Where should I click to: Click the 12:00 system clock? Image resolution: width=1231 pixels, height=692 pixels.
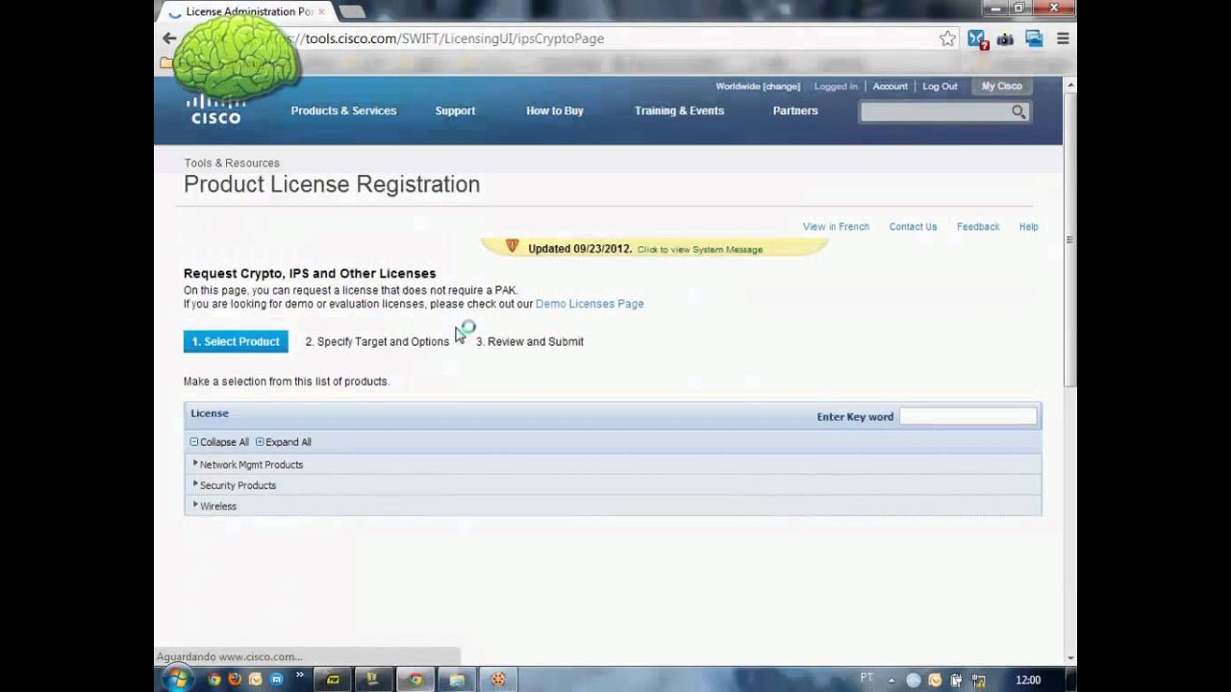coord(1028,680)
